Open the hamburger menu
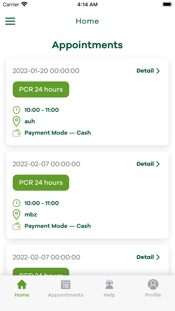Image resolution: width=175 pixels, height=311 pixels. 10,21
